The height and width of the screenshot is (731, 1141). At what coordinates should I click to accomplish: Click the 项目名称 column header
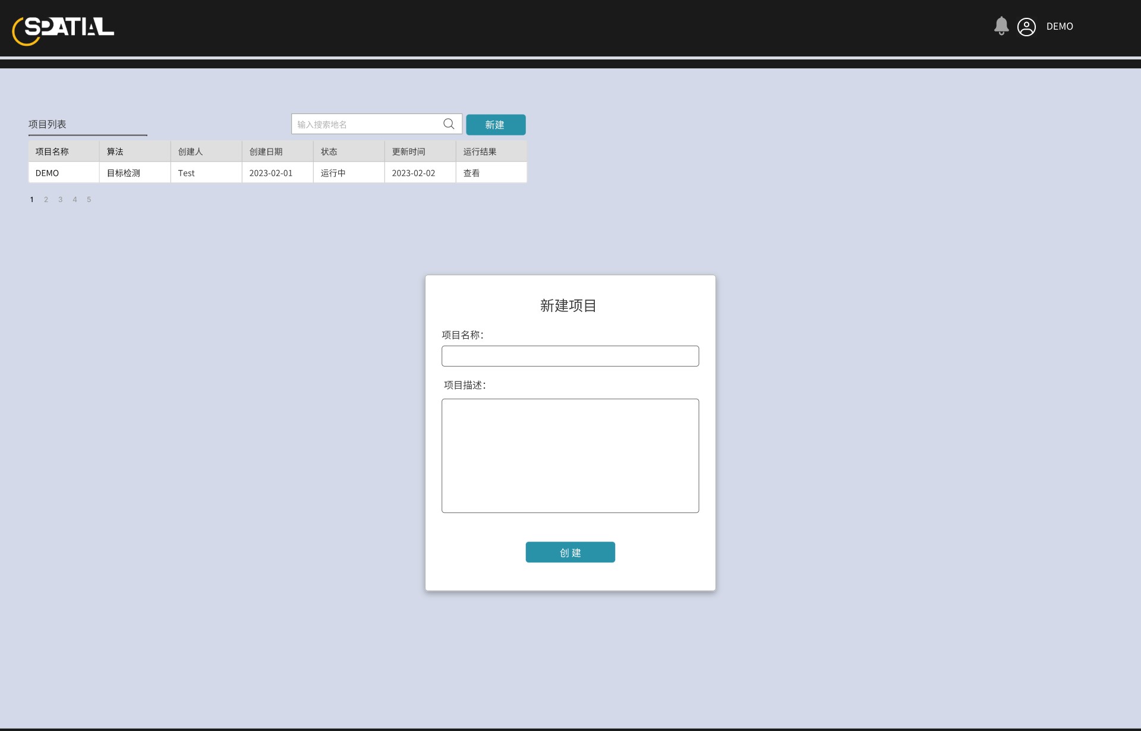(x=64, y=152)
